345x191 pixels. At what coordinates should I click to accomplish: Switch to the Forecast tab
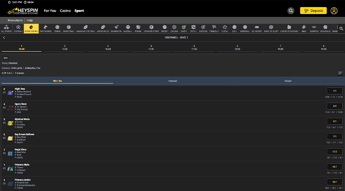[172, 81]
